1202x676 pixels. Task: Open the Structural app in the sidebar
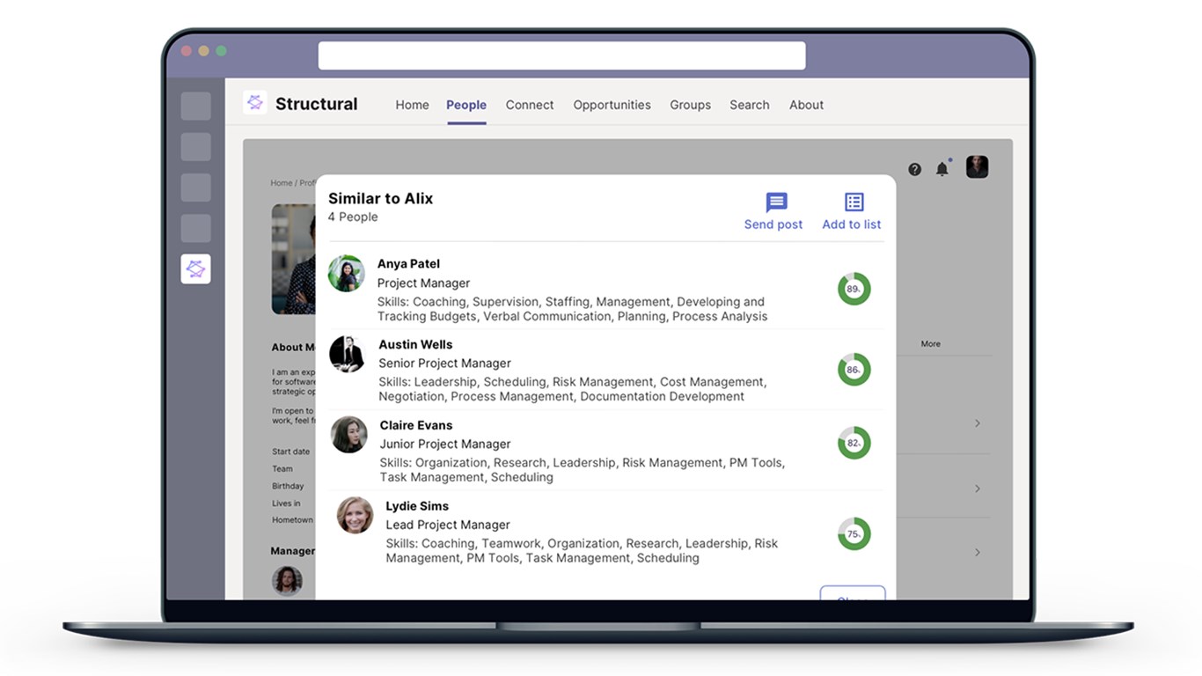[x=195, y=269]
